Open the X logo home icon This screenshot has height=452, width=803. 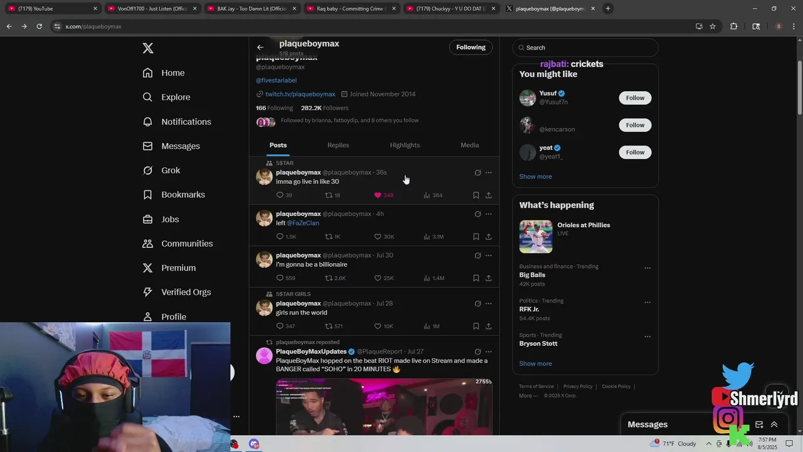148,48
